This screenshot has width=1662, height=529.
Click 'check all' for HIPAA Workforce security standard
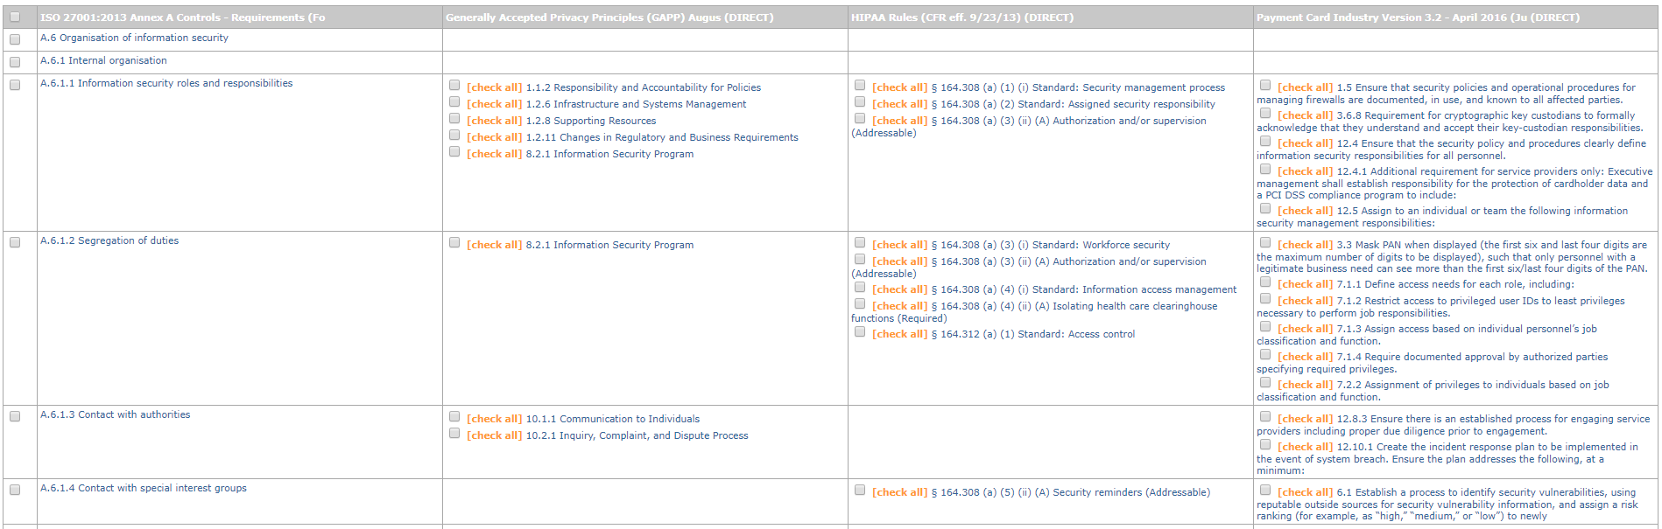click(899, 245)
